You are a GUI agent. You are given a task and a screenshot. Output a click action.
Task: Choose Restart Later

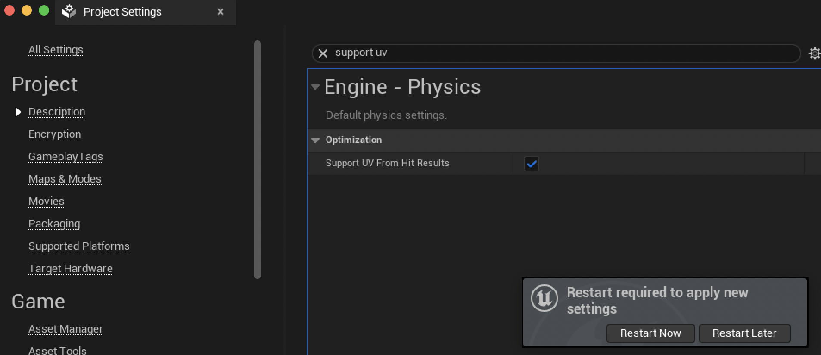coord(744,333)
